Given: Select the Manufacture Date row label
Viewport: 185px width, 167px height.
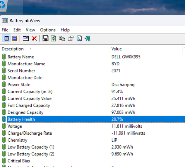Looking at the screenshot, I should pos(25,78).
